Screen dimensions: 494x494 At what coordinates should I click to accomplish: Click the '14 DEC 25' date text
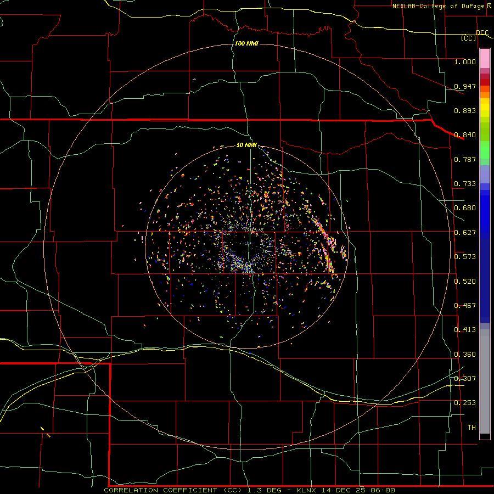pyautogui.click(x=344, y=490)
